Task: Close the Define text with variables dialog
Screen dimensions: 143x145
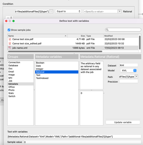Action: (6, 21)
